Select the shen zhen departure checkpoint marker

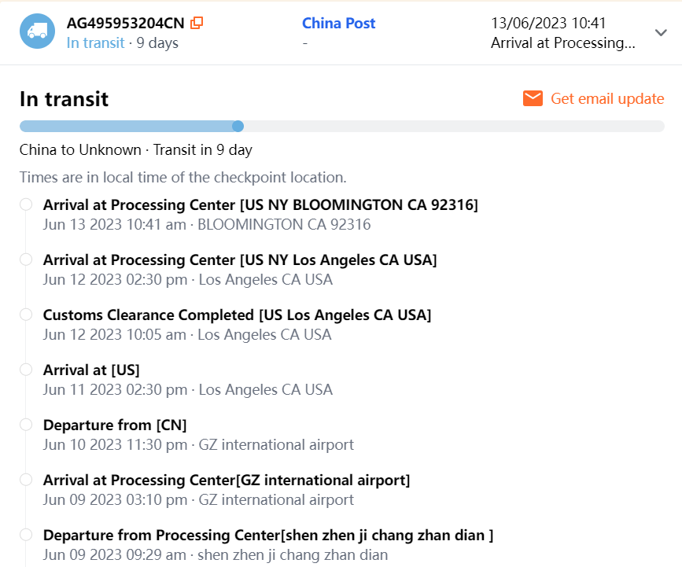click(x=26, y=535)
